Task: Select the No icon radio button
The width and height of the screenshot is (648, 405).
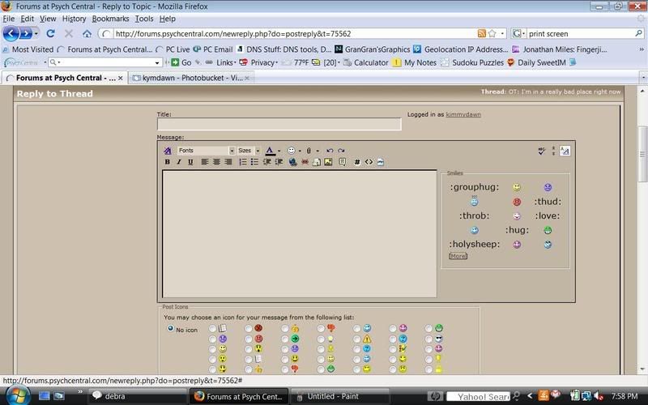Action: click(170, 329)
